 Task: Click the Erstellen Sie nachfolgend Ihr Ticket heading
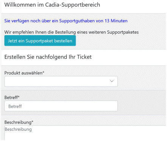48,57
